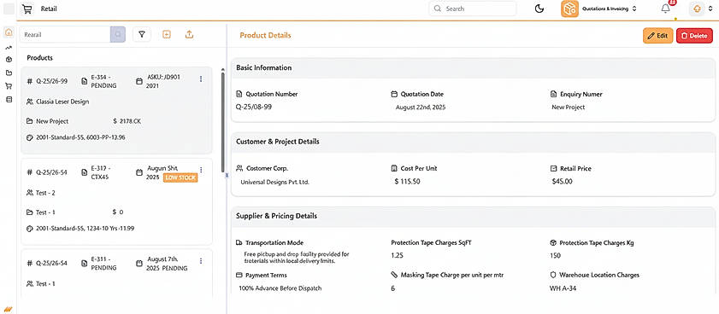The image size is (719, 314).
Task: Click the Customer & Project Details section header
Action: pyautogui.click(x=474, y=142)
